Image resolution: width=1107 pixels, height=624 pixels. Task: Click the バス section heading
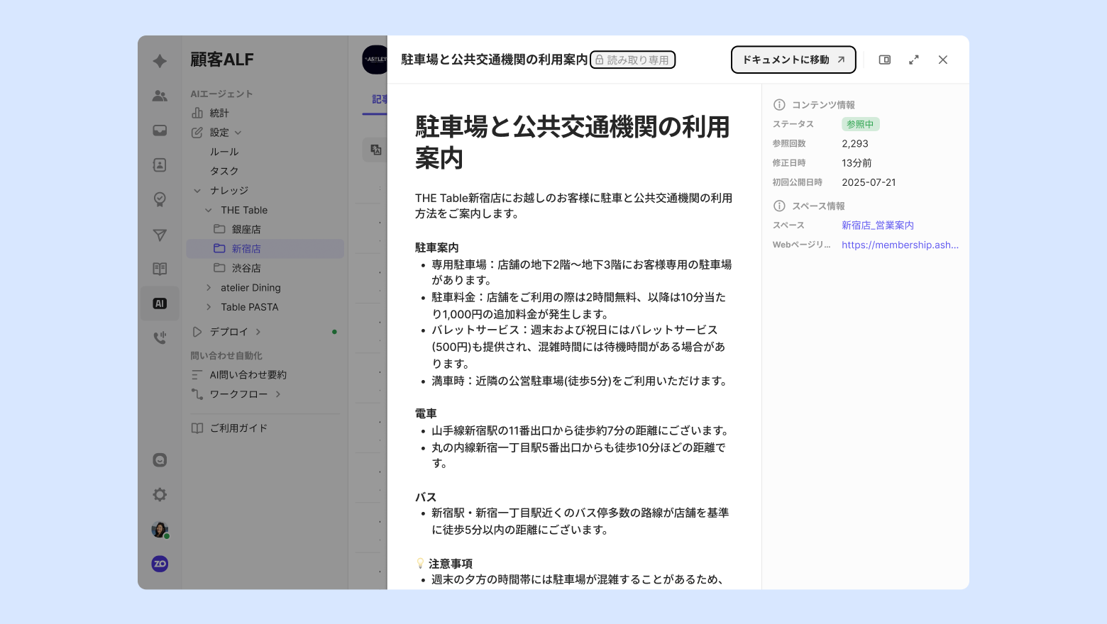[x=426, y=497]
